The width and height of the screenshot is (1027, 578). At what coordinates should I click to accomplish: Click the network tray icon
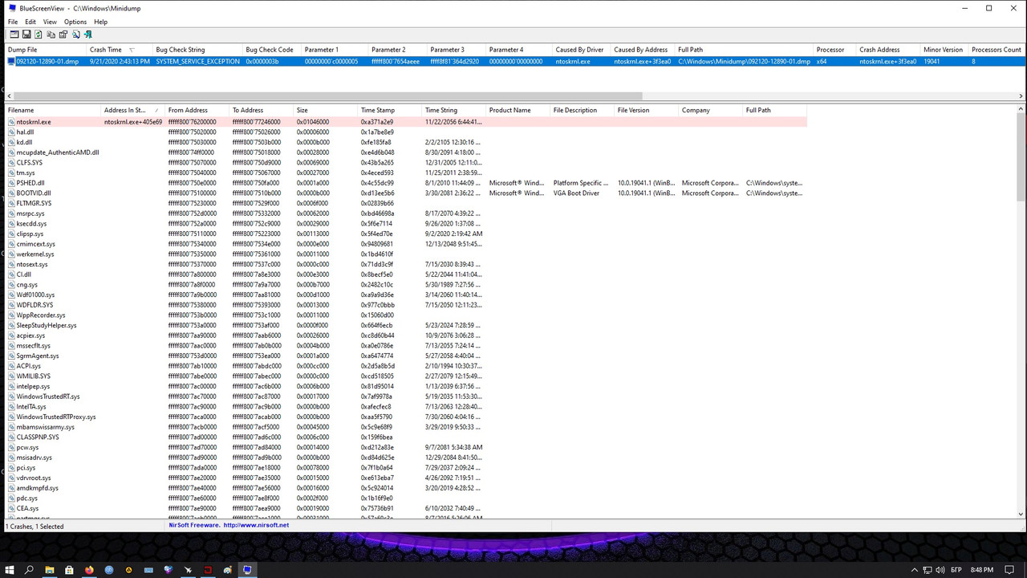928,570
